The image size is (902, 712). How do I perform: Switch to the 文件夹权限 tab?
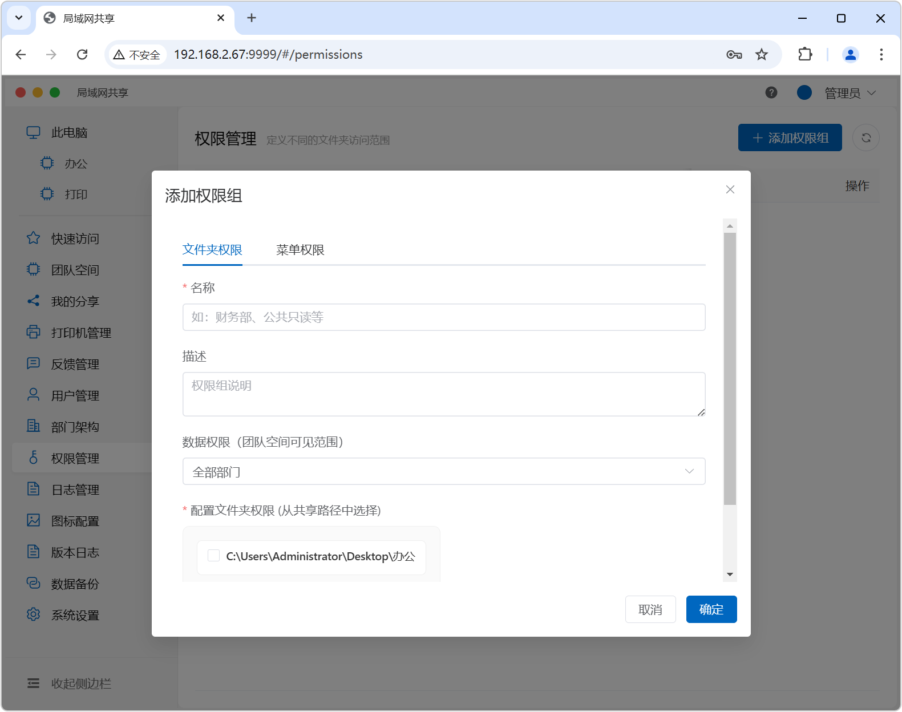coord(212,250)
